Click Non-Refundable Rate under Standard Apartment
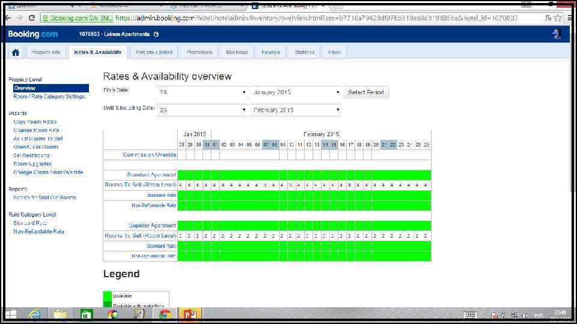 coord(154,205)
